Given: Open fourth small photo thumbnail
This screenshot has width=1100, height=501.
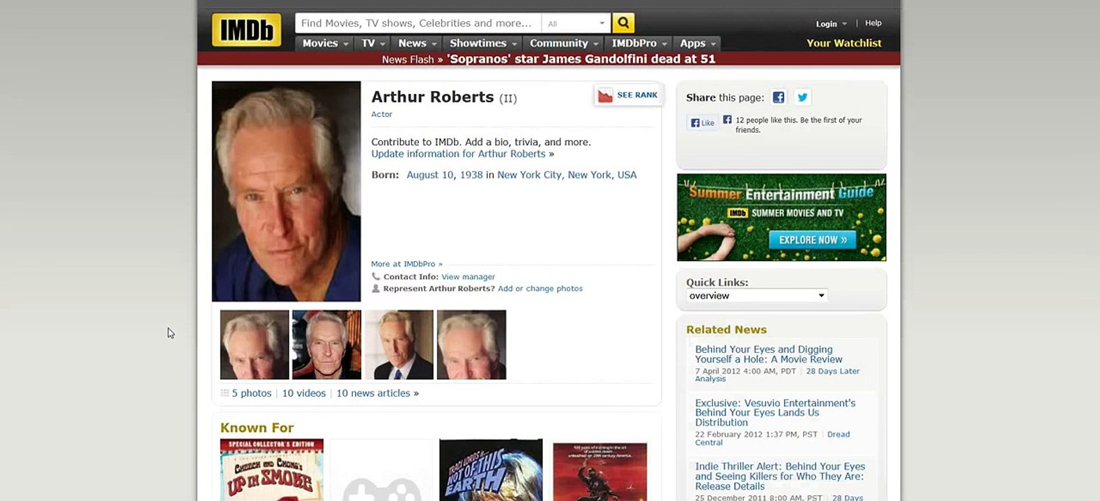Looking at the screenshot, I should (471, 344).
